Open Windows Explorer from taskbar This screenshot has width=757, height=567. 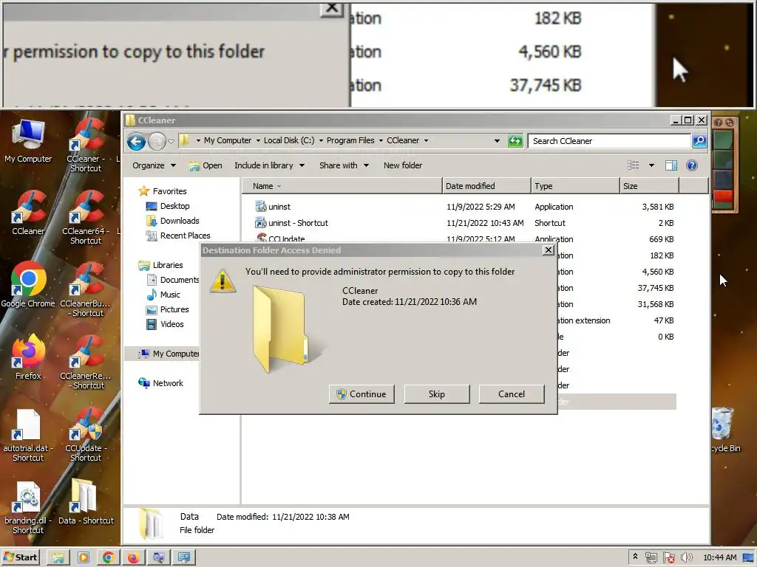58,558
